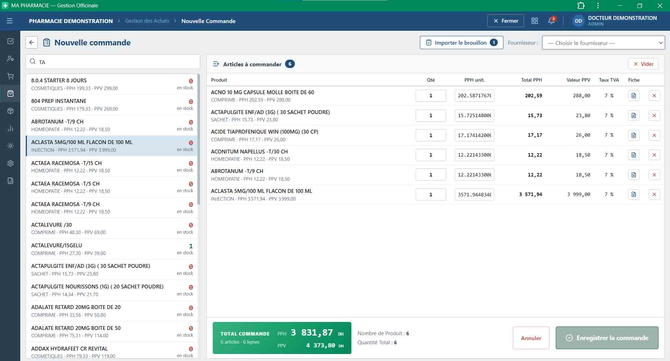Go to Gestion des Achats breadcrumb
Image resolution: width=670 pixels, height=361 pixels.
point(147,21)
